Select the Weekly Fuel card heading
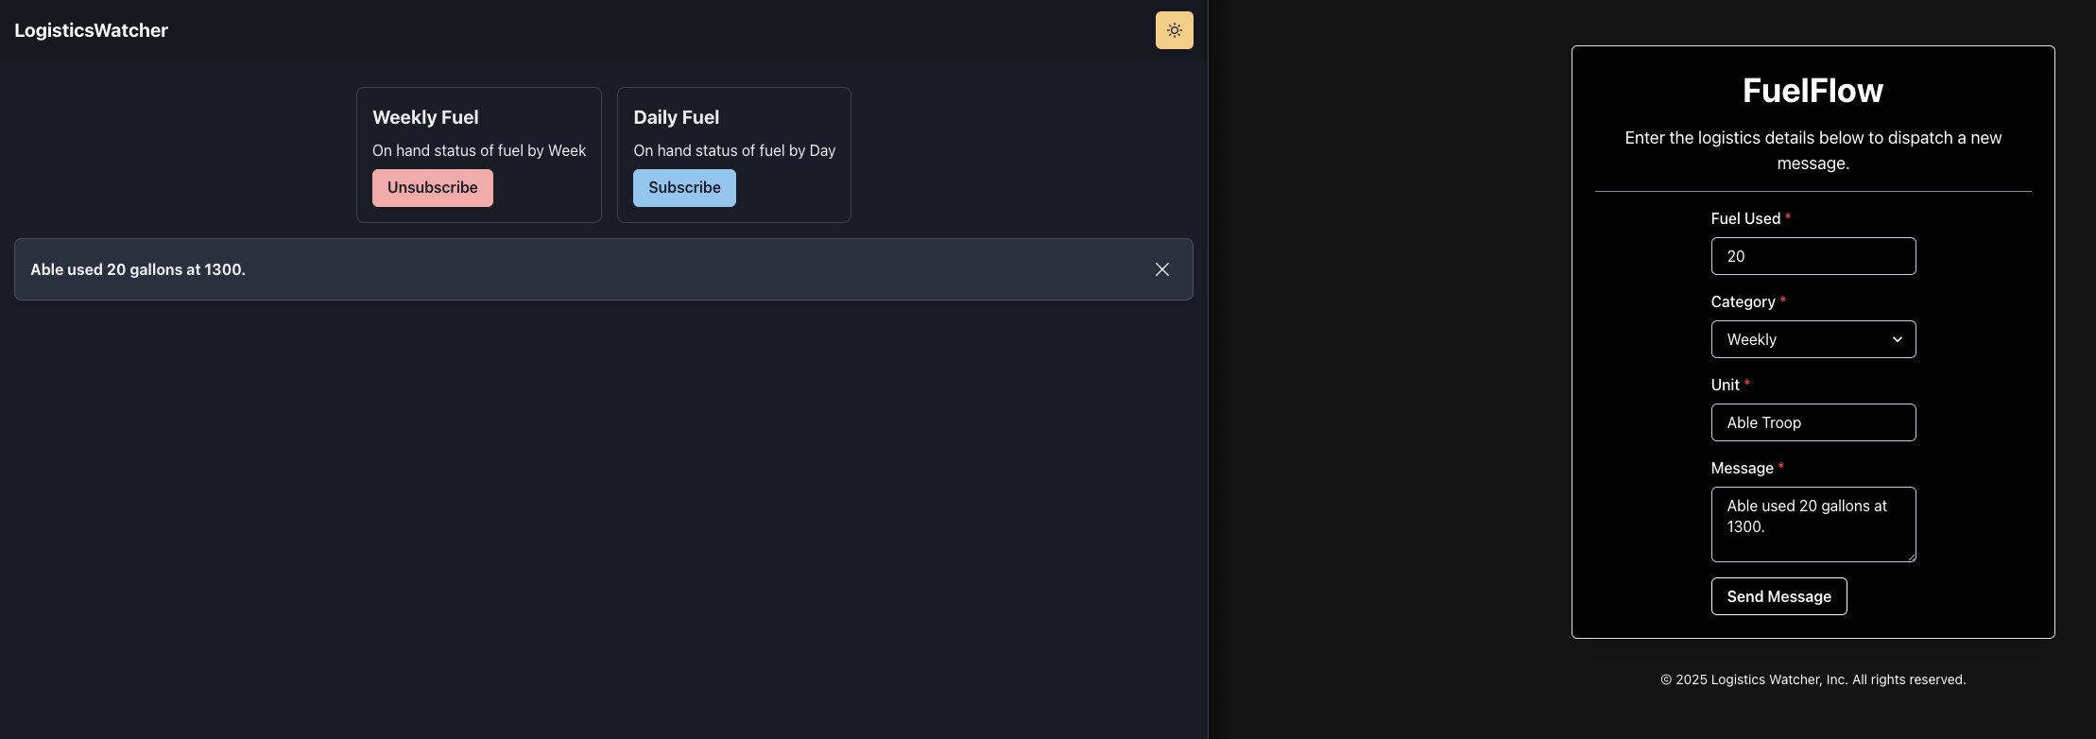The image size is (2096, 739). pyautogui.click(x=425, y=117)
